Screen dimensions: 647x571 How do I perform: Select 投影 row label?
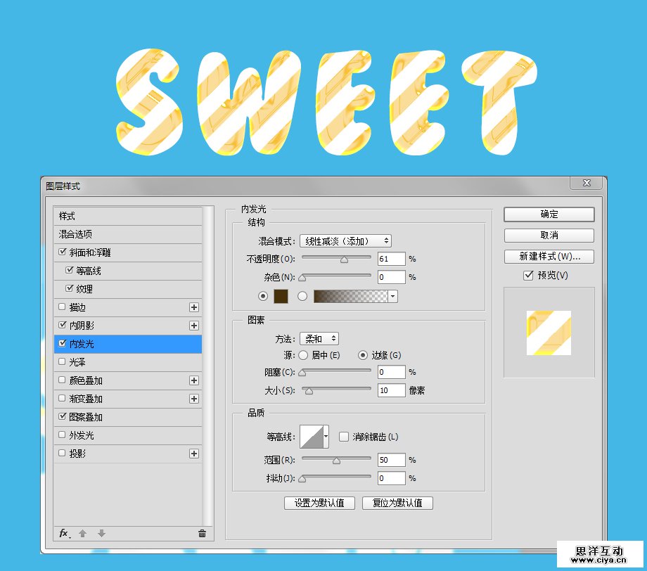tap(77, 454)
